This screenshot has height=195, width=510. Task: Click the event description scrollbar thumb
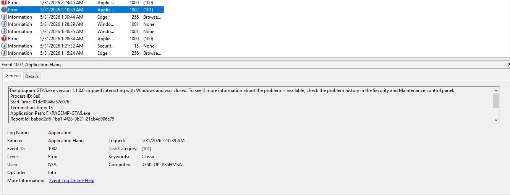pyautogui.click(x=496, y=101)
